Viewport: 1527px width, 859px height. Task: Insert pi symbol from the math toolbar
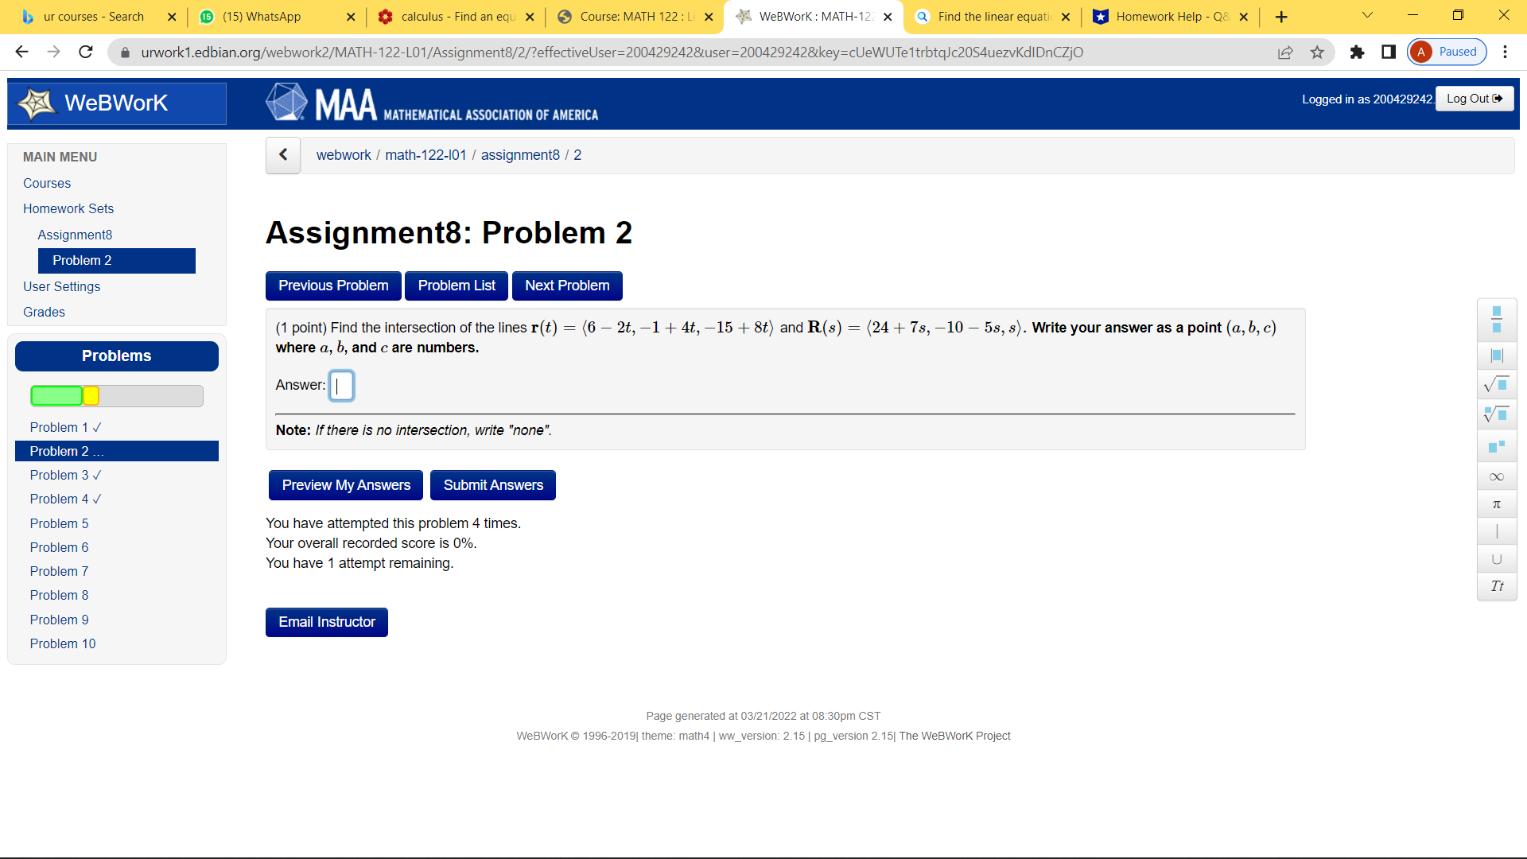(x=1497, y=504)
